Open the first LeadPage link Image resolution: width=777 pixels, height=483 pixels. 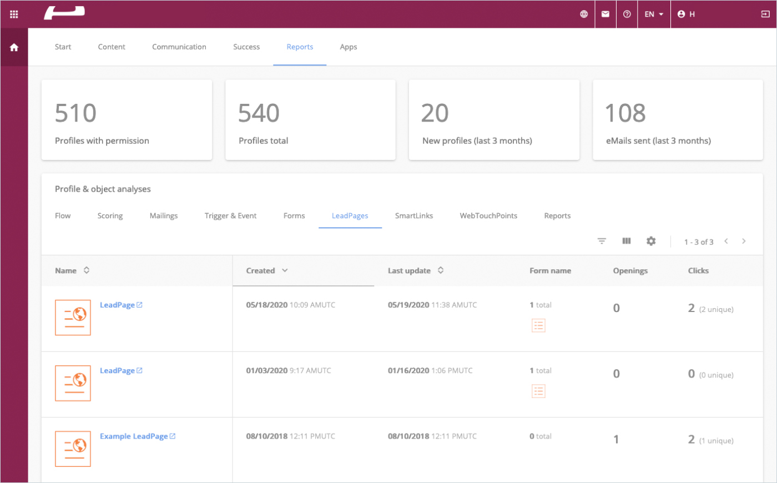[x=118, y=305]
